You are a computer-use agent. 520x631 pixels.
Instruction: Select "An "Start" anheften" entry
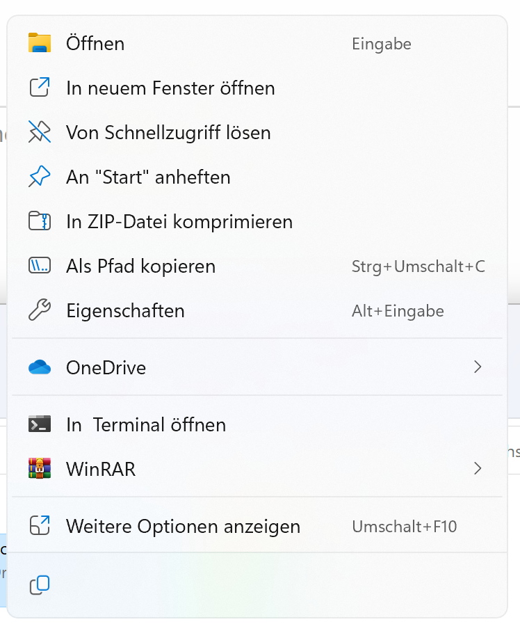pyautogui.click(x=148, y=177)
